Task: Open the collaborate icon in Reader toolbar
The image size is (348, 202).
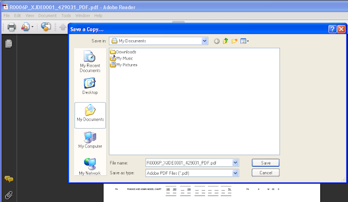Action: pos(25,27)
